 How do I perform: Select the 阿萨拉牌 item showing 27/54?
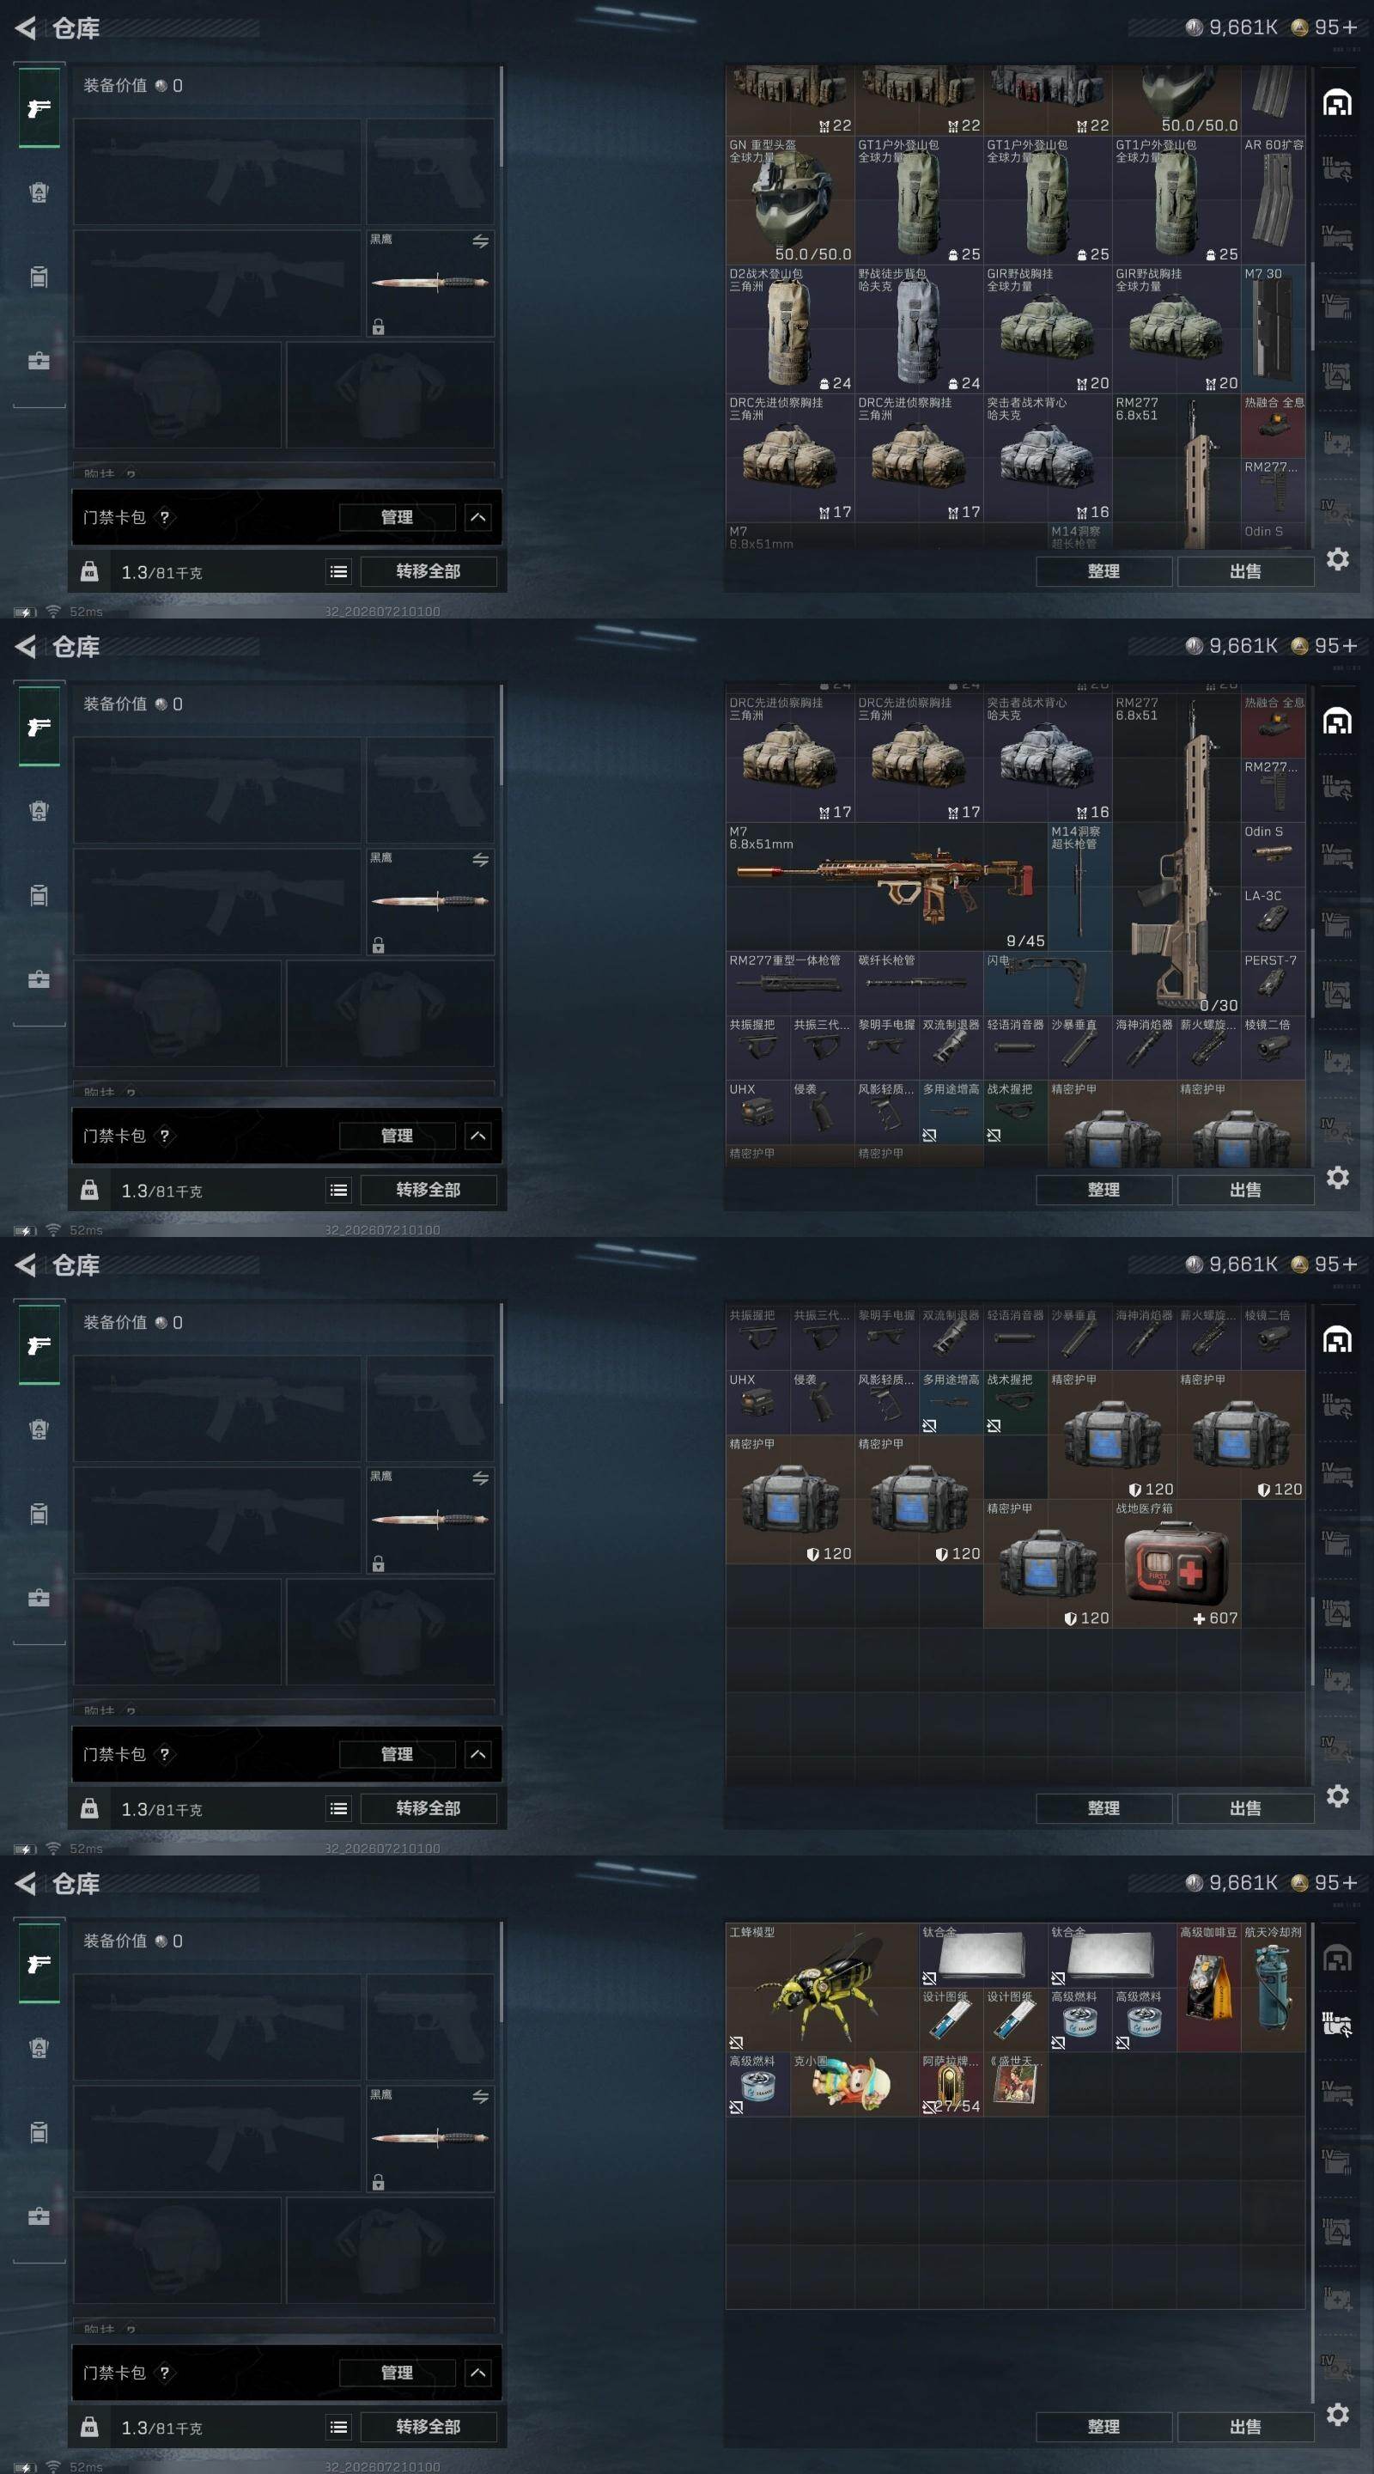pyautogui.click(x=951, y=2084)
